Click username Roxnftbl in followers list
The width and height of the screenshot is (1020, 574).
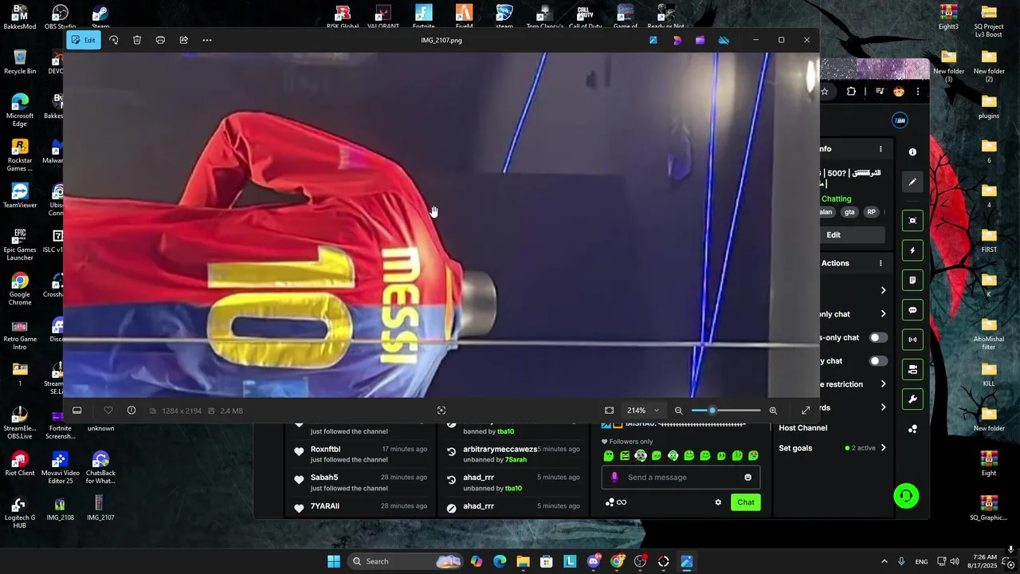[325, 449]
